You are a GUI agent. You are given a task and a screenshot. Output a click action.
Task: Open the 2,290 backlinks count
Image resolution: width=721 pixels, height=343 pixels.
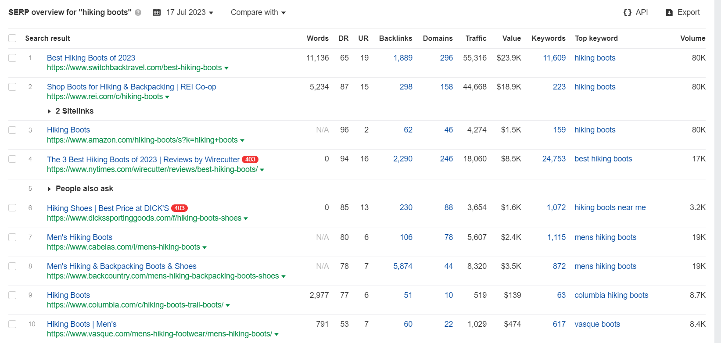pos(403,159)
